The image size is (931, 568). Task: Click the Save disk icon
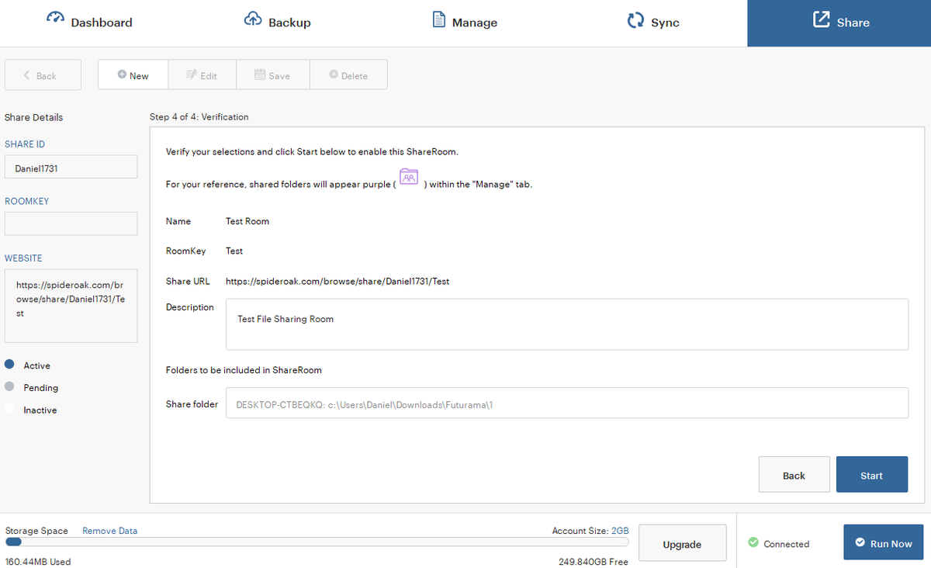pyautogui.click(x=261, y=74)
